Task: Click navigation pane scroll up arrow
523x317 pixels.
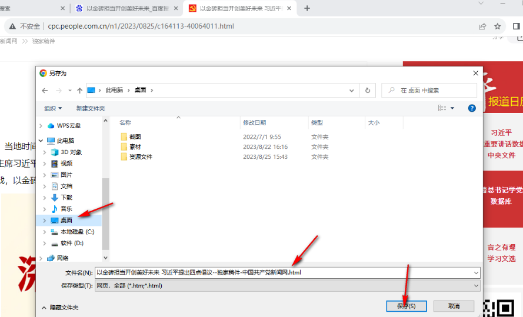Action: pos(105,121)
